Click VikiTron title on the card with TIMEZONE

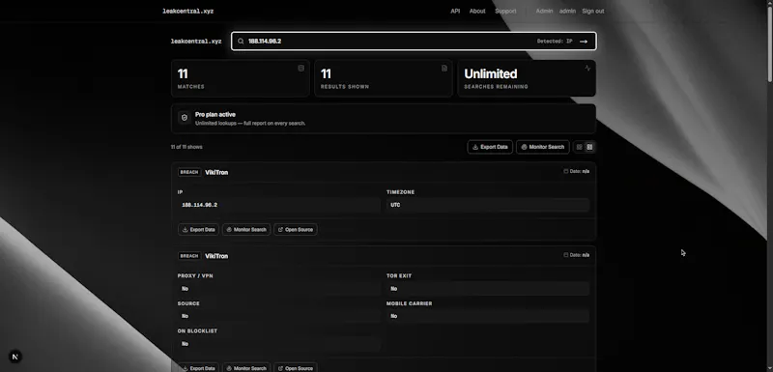click(216, 172)
